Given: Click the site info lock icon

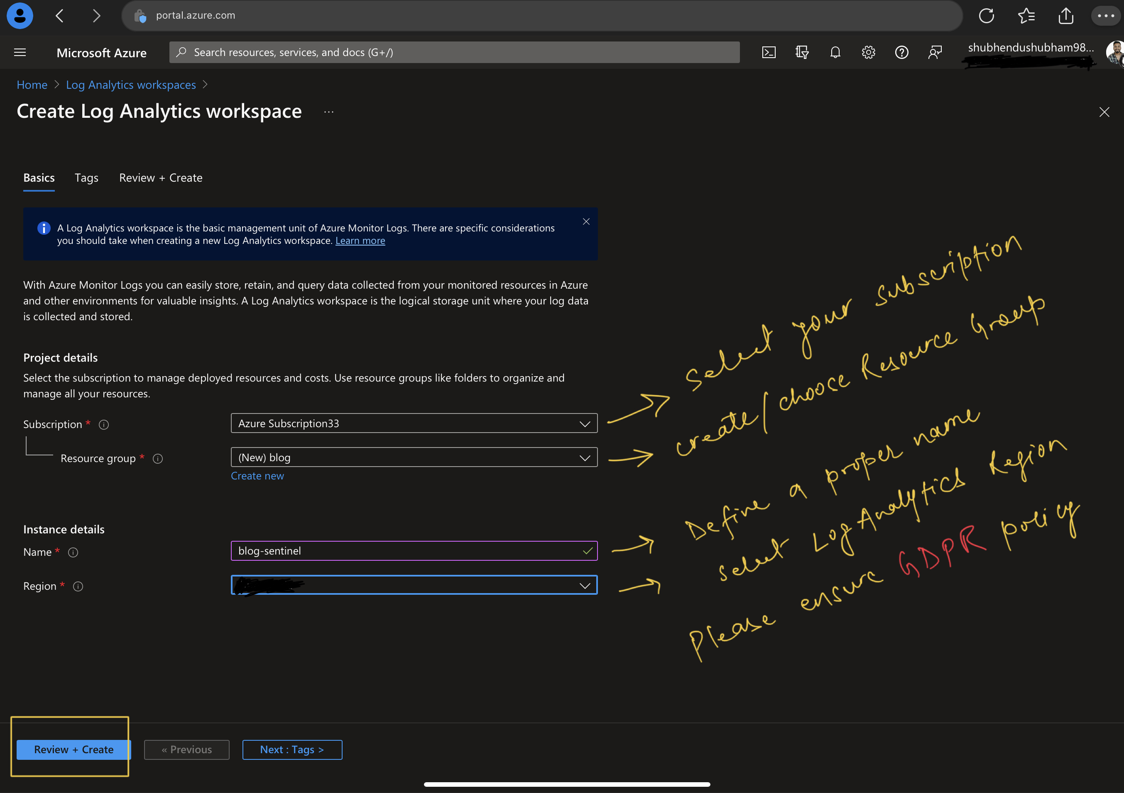Looking at the screenshot, I should pyautogui.click(x=140, y=16).
